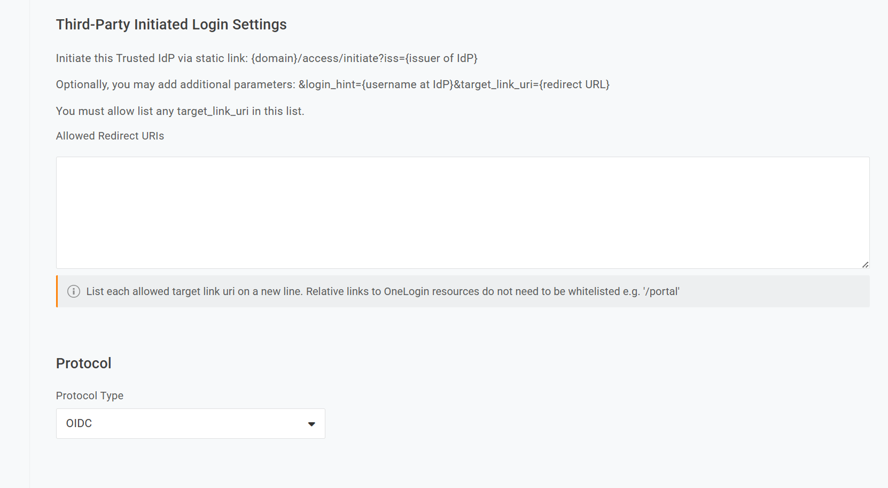Click the Third-Party Initiated Login Settings heading
The width and height of the screenshot is (888, 488).
pos(171,24)
